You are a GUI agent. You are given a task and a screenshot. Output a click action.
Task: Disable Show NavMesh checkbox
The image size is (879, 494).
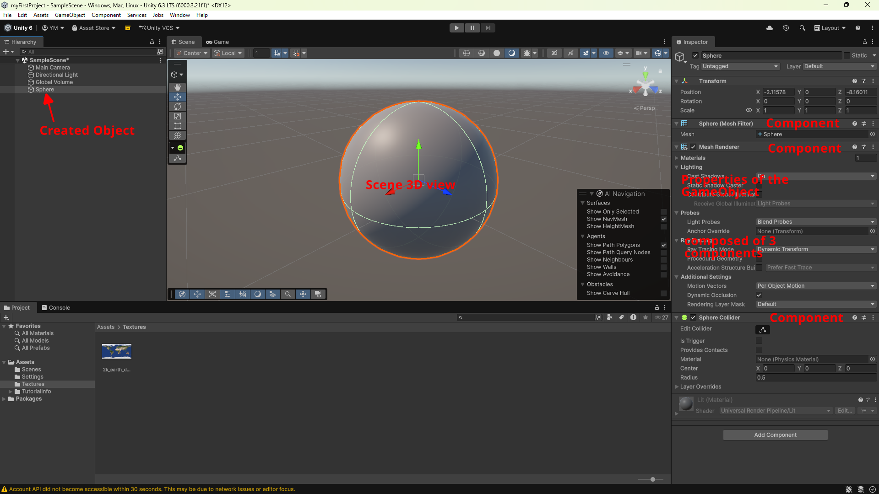[x=663, y=219]
